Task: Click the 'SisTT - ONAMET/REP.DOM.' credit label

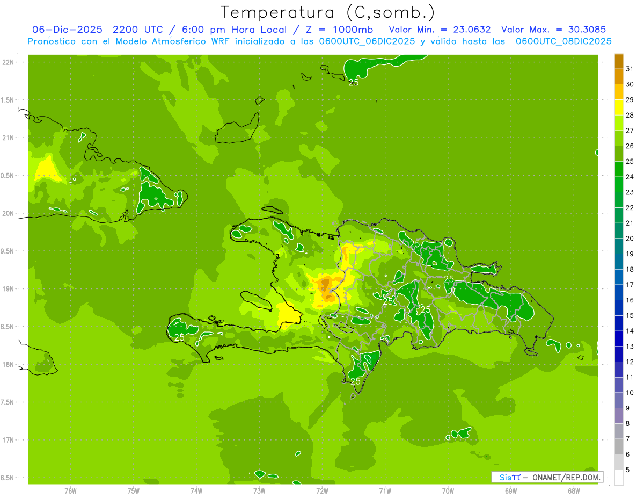Action: [x=547, y=477]
